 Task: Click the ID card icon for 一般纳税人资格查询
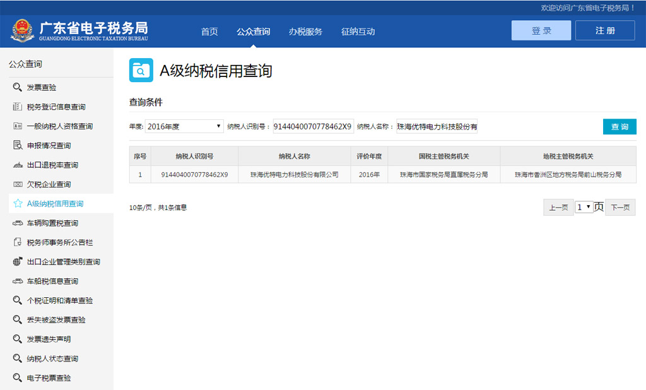[18, 126]
